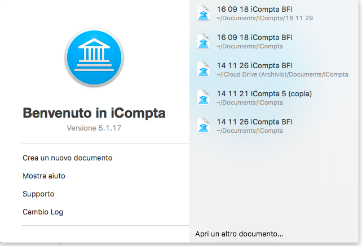Click the Versione 5.1.17 label
The height and width of the screenshot is (246, 362).
tap(94, 128)
